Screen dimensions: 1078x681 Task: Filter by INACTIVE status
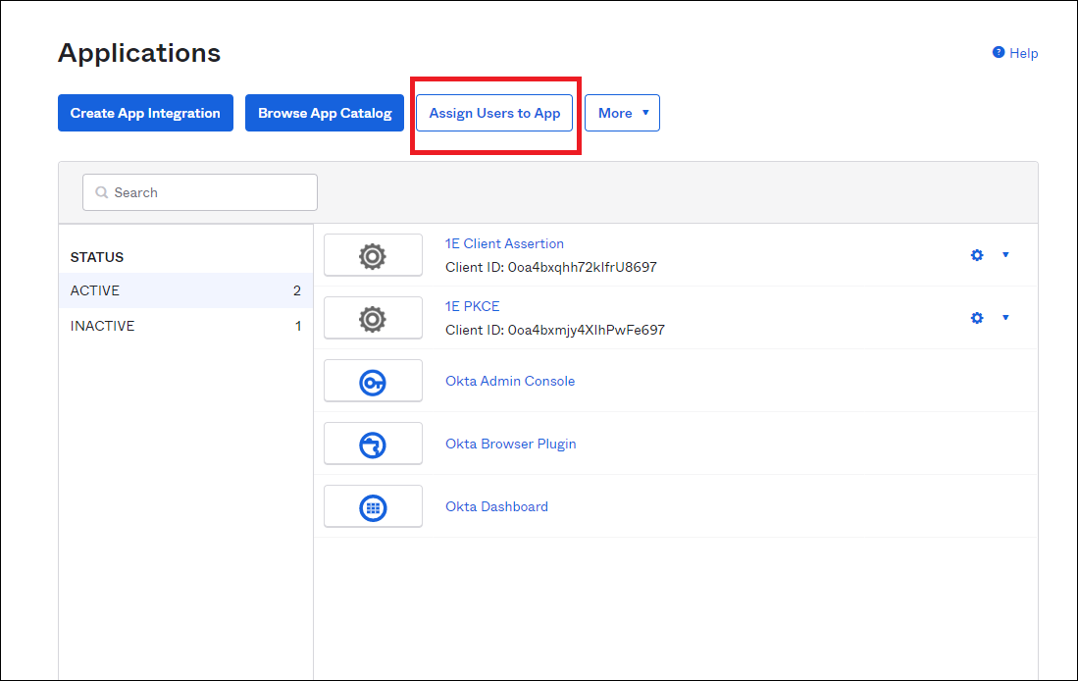click(x=184, y=326)
